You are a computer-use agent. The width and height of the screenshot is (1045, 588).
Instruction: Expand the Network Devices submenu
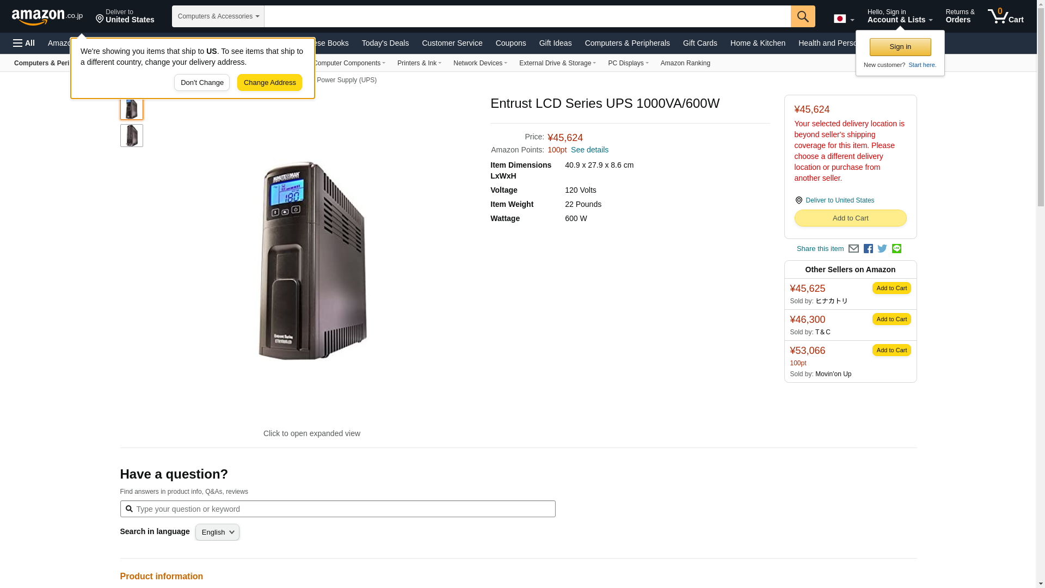480,63
